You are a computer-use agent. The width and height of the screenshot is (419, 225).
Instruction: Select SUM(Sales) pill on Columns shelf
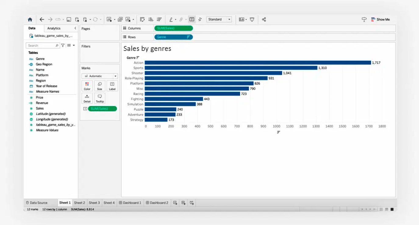[174, 28]
